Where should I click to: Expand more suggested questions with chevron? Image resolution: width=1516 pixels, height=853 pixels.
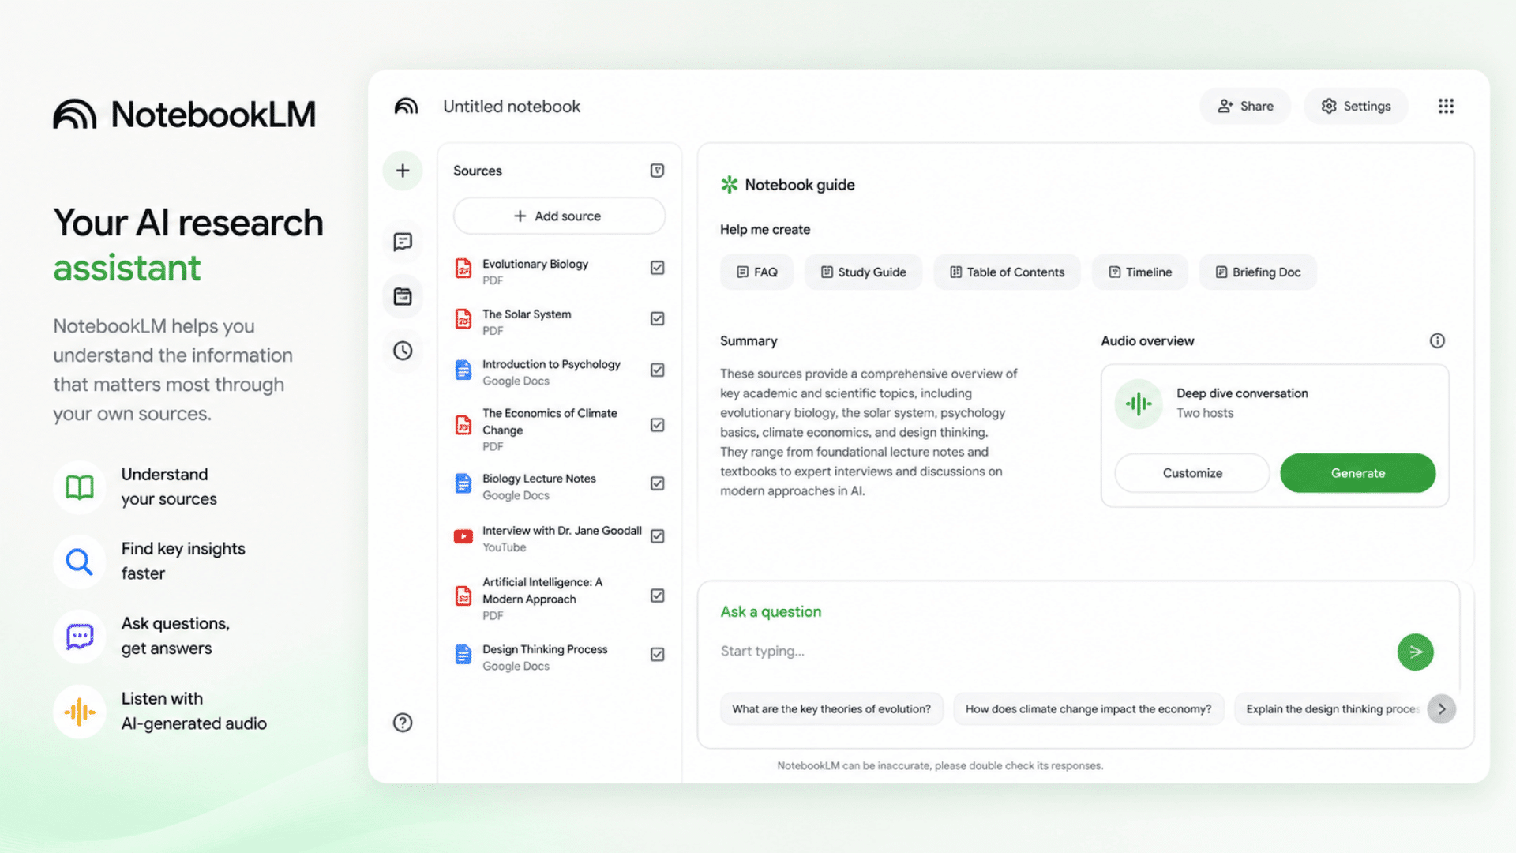(1441, 709)
